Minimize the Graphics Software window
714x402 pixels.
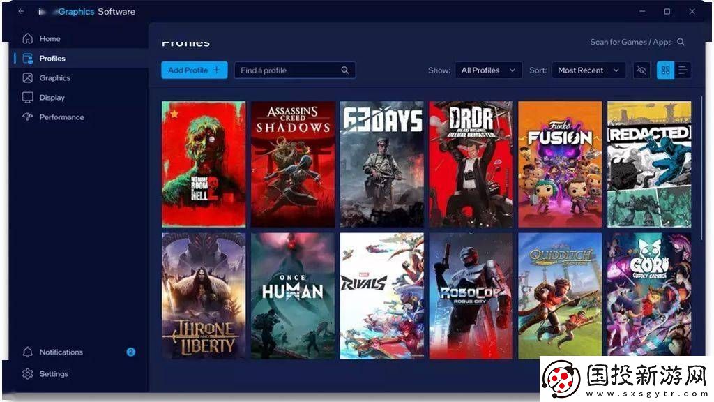(642, 11)
